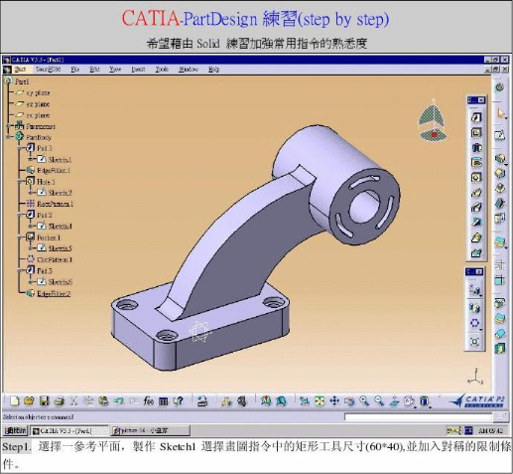
Task: Open the File menu
Action: 75,70
